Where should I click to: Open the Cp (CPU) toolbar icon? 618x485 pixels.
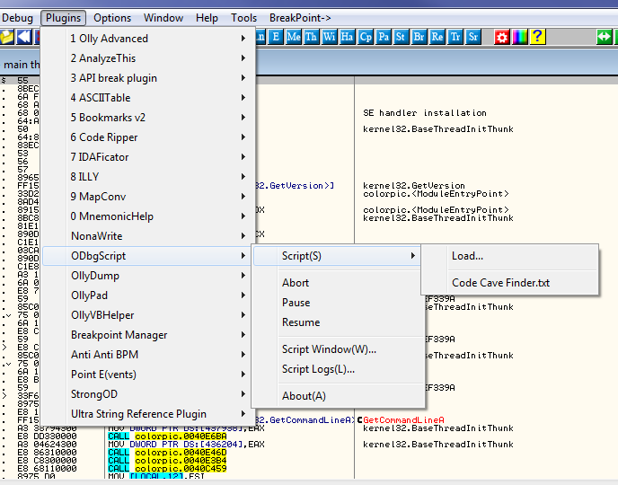pyautogui.click(x=366, y=37)
